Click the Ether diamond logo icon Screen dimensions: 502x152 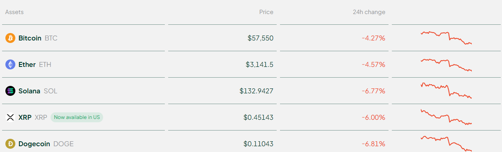tap(10, 64)
